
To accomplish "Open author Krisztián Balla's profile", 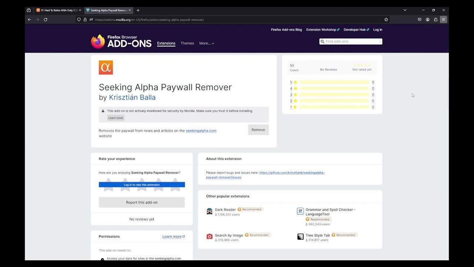I will [x=132, y=98].
